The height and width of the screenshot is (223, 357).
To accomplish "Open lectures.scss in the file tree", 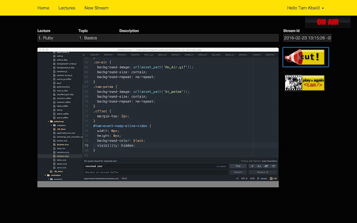I will coord(62,144).
